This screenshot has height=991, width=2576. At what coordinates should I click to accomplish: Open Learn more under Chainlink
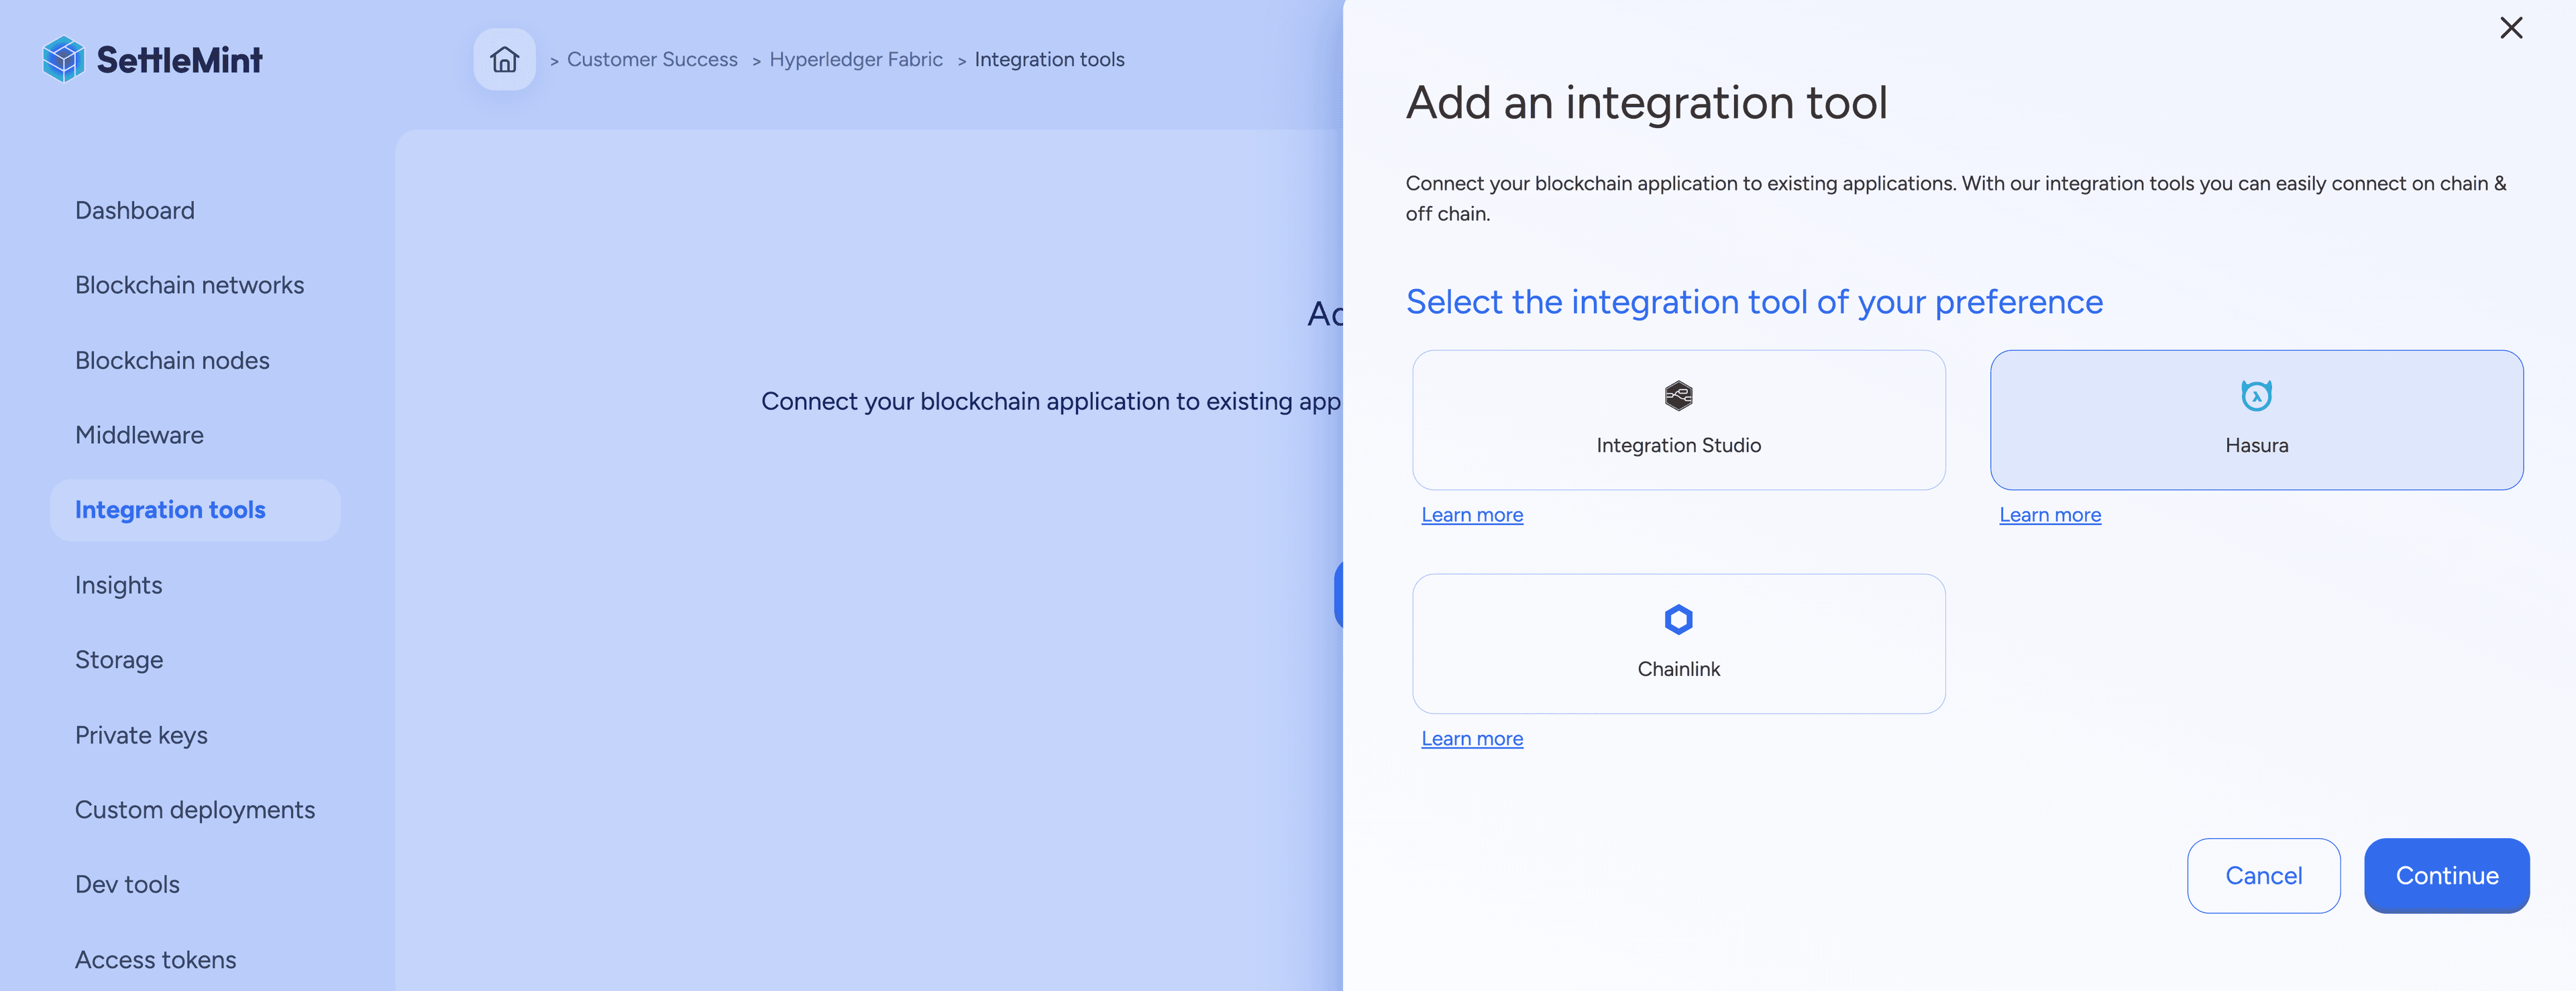coord(1472,739)
